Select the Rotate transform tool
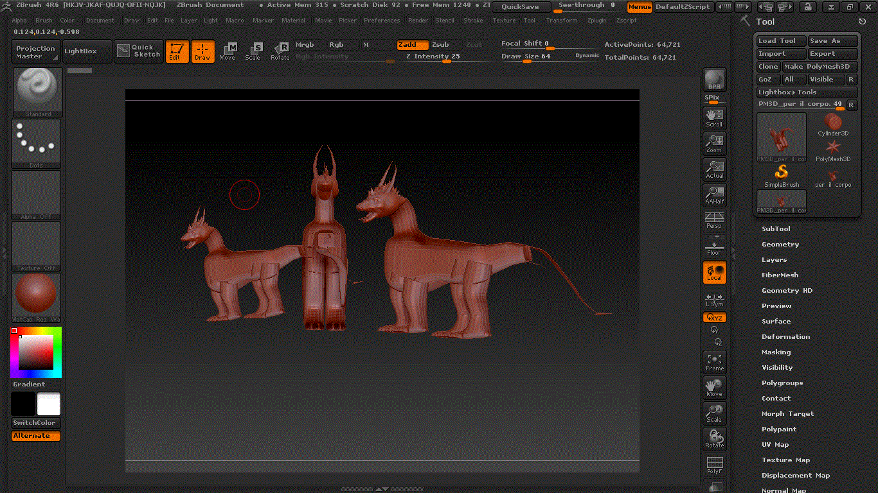Image resolution: width=878 pixels, height=493 pixels. (280, 51)
